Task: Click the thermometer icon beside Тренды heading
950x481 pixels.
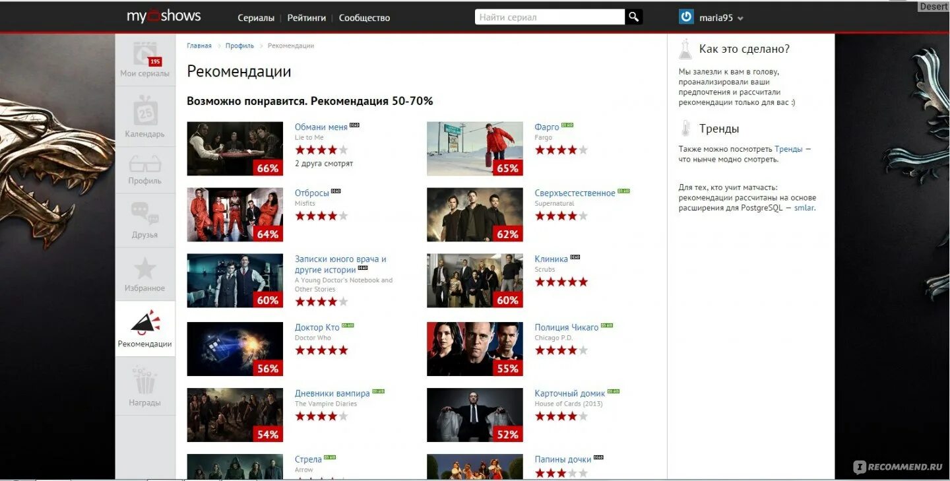Action: tap(685, 128)
